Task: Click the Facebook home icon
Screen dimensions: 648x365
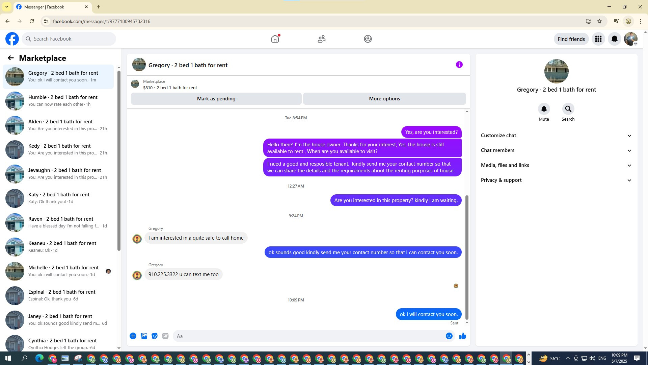Action: tap(275, 39)
